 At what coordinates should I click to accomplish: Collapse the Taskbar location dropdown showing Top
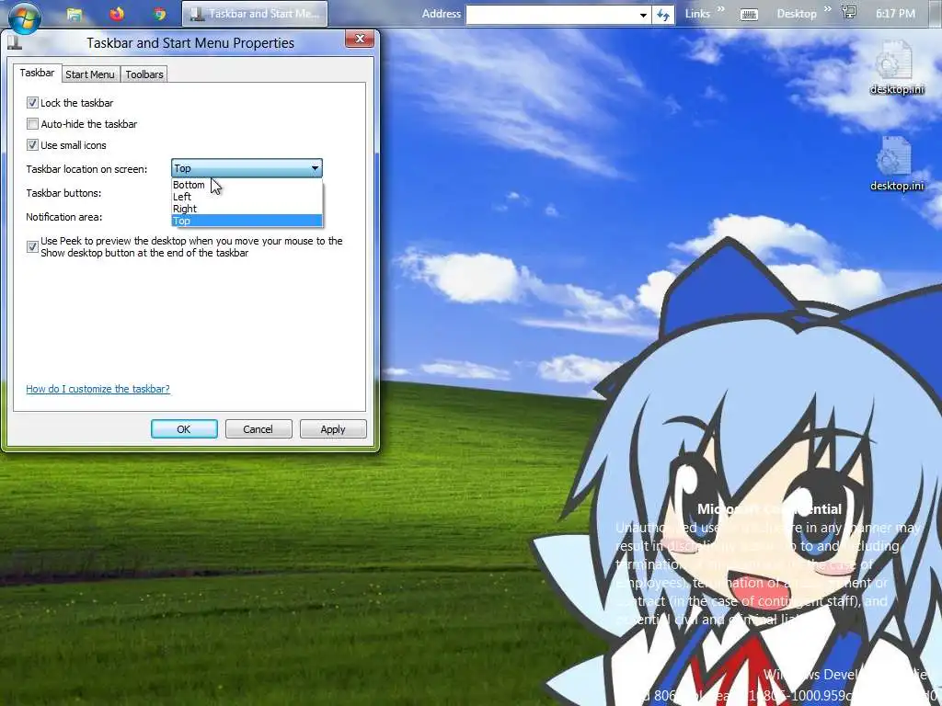click(x=247, y=168)
